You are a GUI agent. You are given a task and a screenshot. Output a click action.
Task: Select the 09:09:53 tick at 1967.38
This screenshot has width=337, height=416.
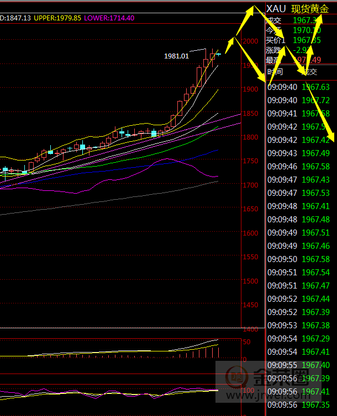[298, 326]
